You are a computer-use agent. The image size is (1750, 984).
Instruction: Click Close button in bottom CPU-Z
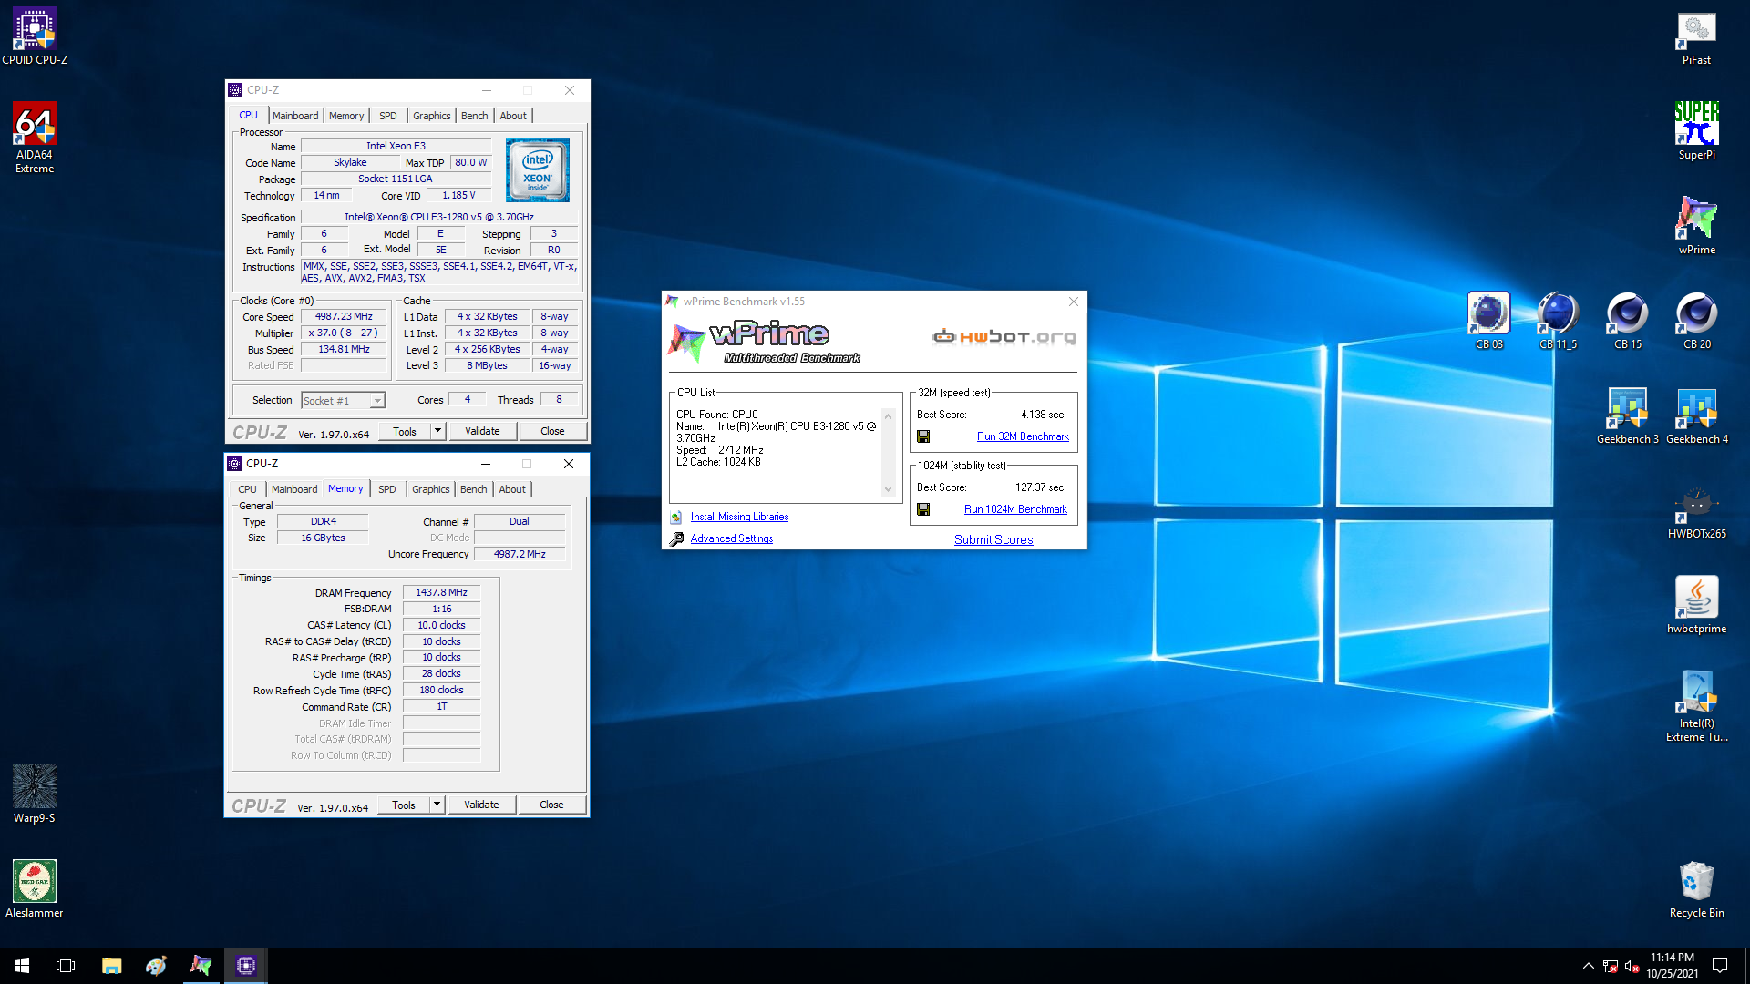pos(551,805)
